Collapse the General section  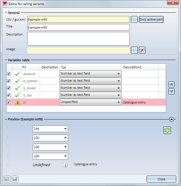(x=6, y=13)
